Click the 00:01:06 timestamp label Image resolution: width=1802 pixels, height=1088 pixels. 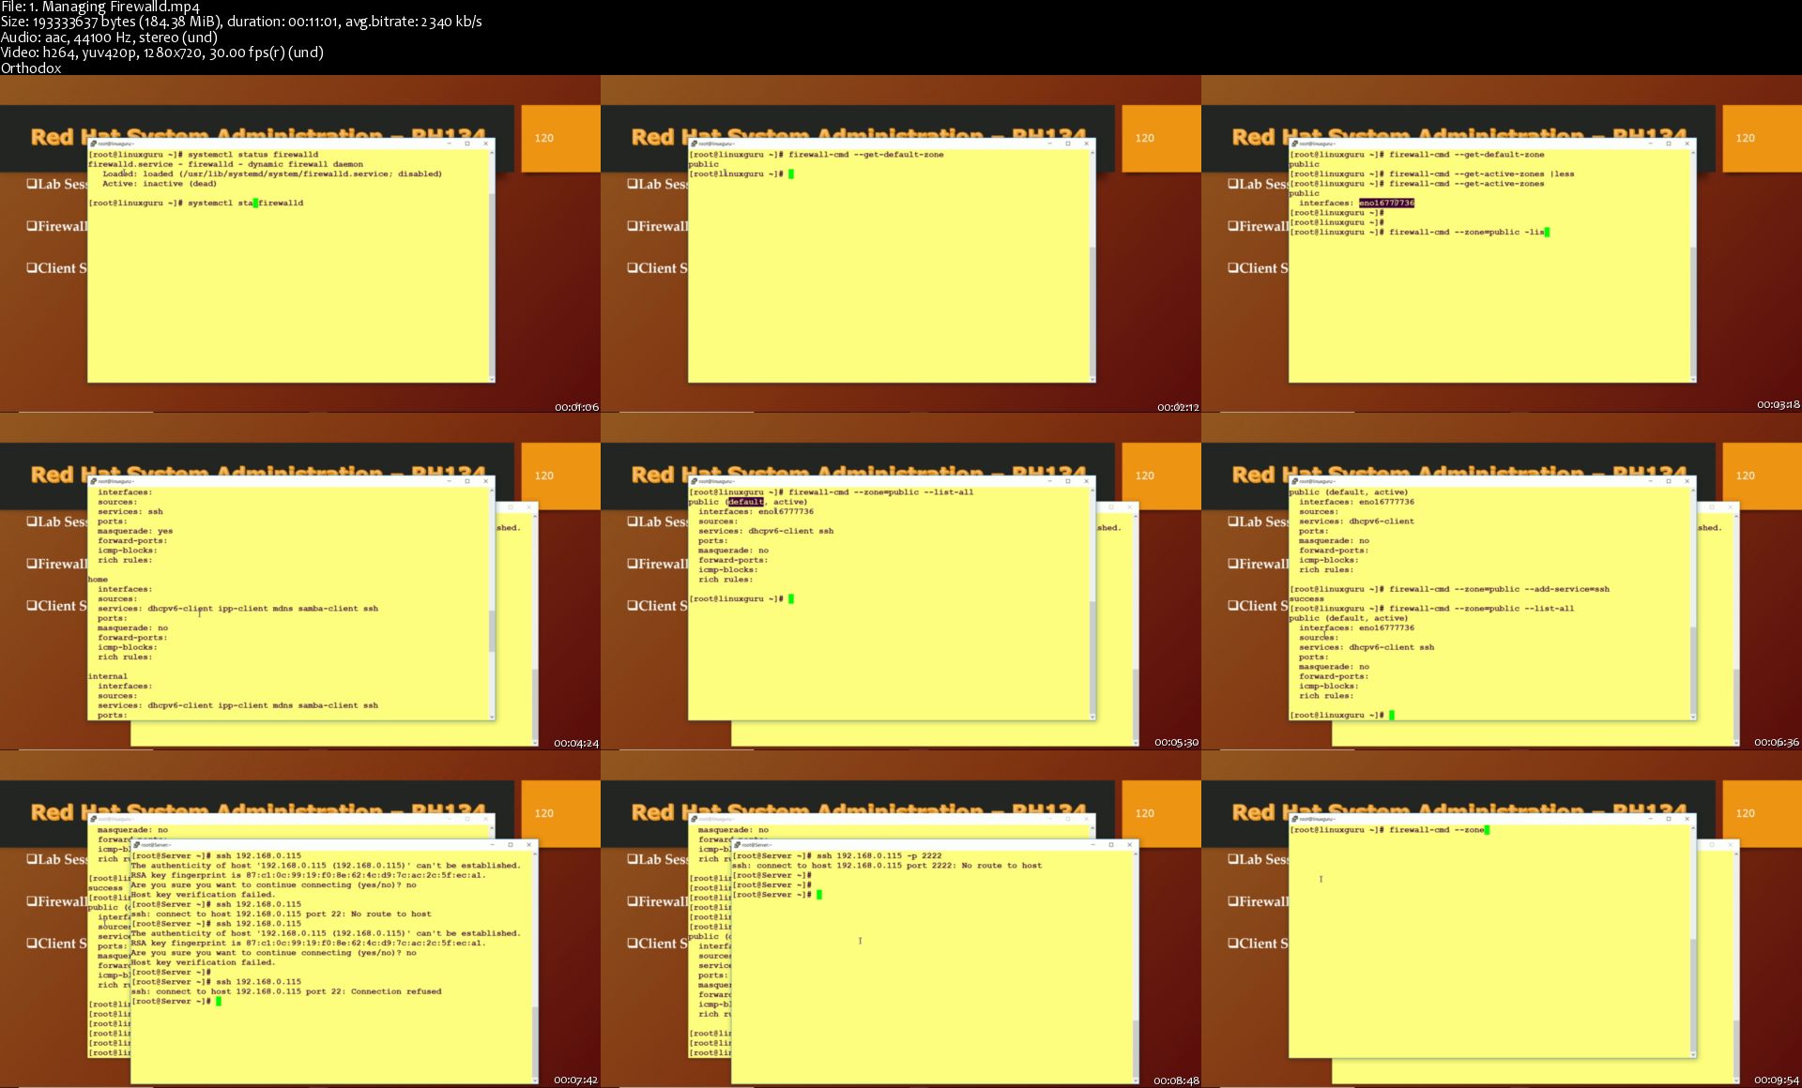576,407
